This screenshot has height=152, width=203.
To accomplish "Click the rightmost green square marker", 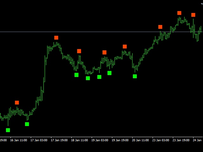I will click(x=135, y=76).
